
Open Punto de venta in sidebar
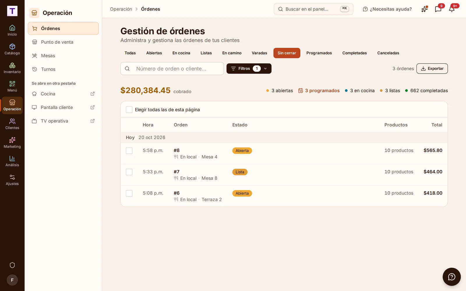click(x=63, y=42)
